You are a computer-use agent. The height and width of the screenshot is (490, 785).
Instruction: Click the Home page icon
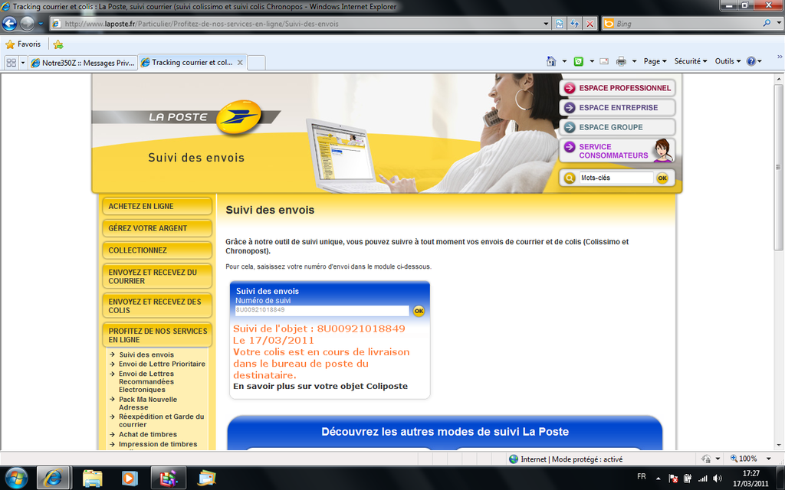pos(551,61)
